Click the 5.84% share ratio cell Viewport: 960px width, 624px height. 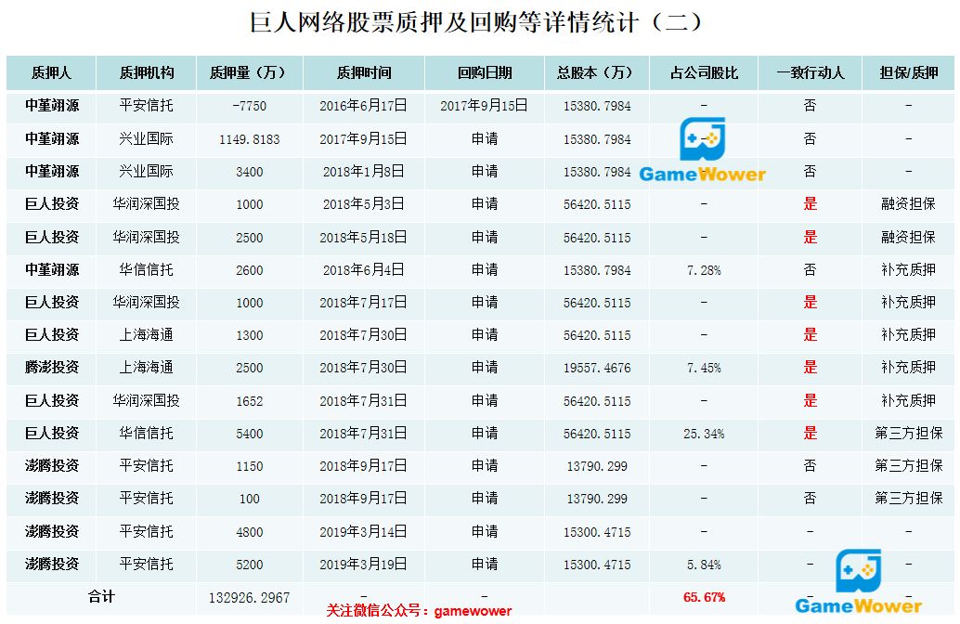tap(704, 565)
